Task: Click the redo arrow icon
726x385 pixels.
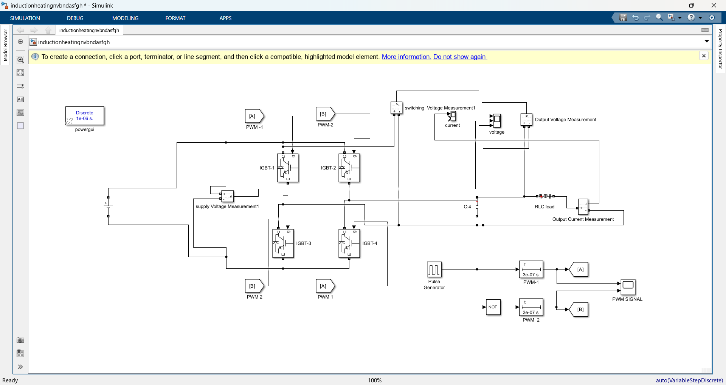Action: (647, 18)
